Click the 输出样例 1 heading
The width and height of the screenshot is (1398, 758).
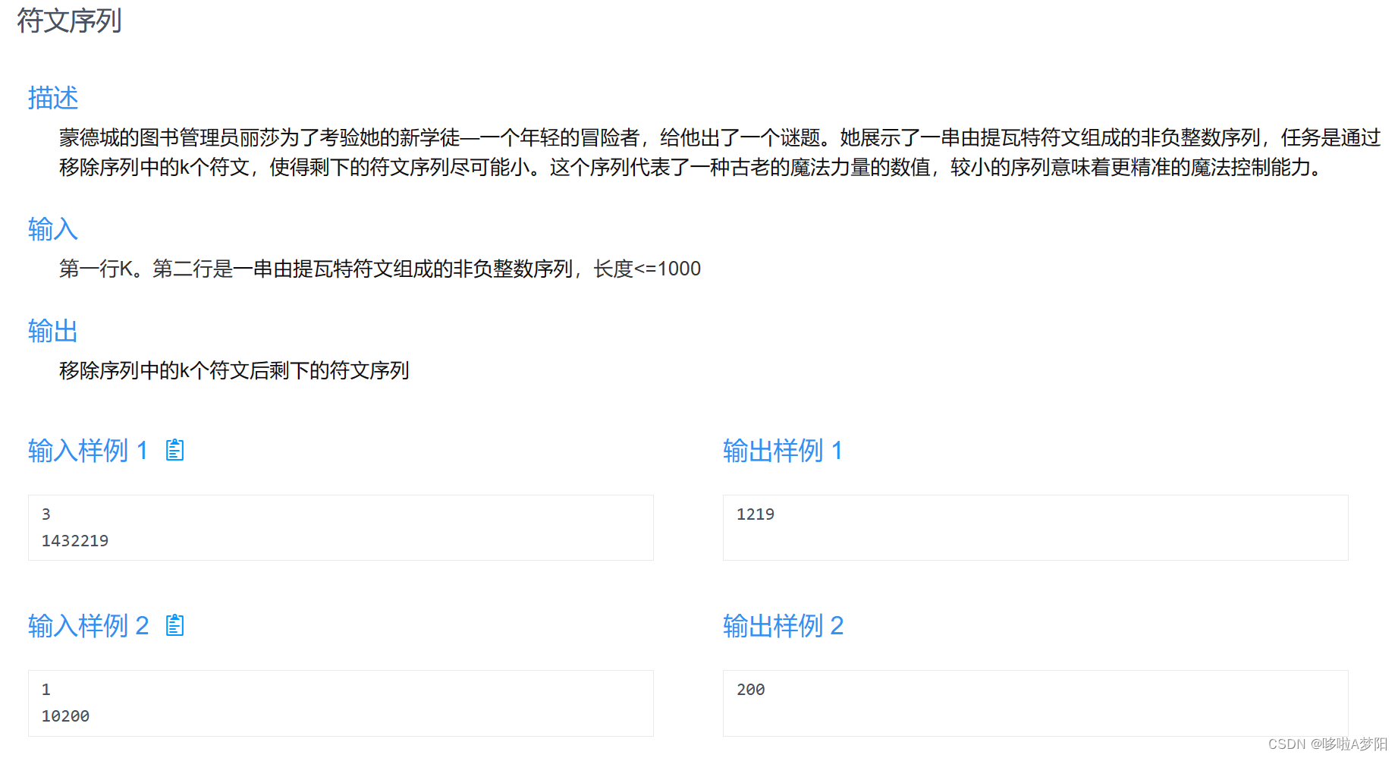coord(783,451)
